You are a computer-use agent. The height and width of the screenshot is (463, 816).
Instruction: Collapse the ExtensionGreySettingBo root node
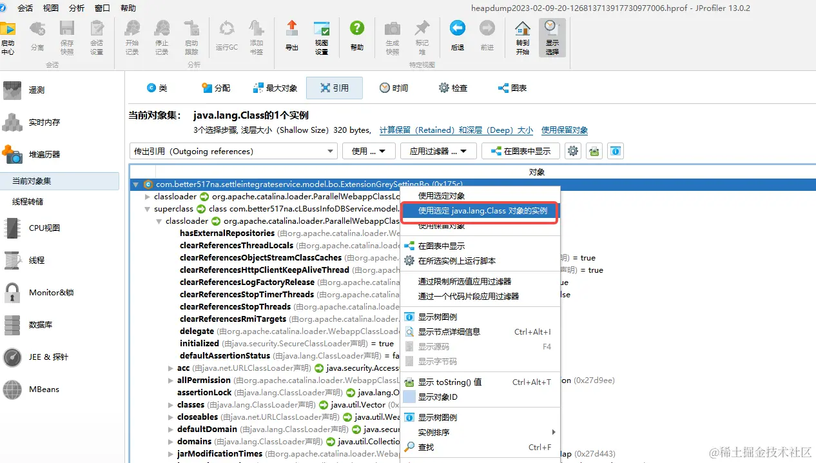tap(135, 184)
